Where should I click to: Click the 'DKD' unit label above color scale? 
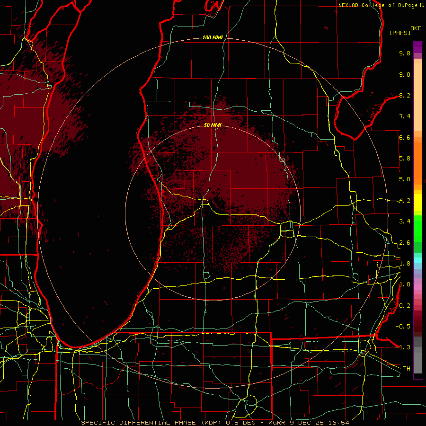click(x=416, y=28)
